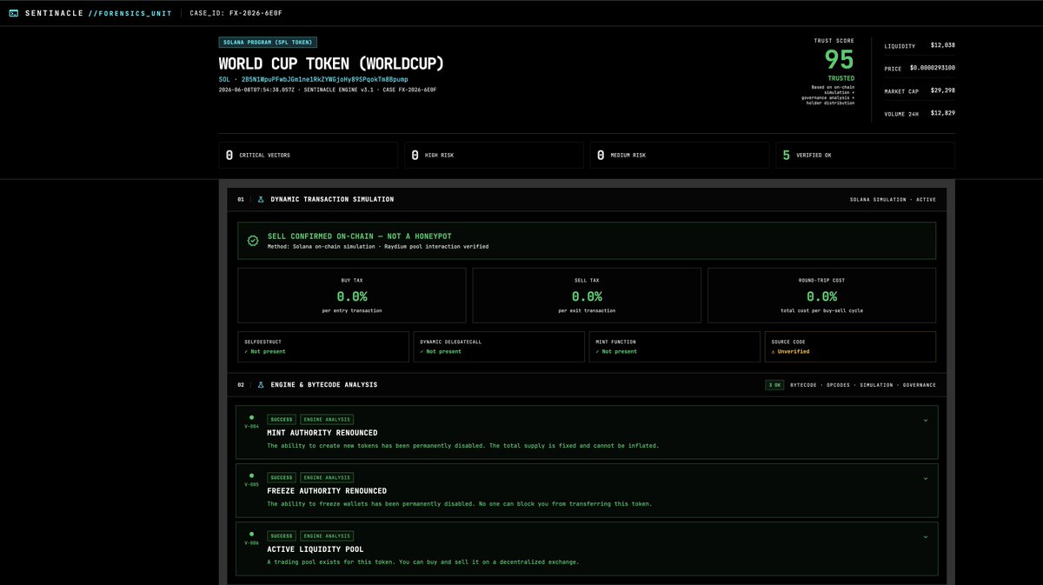The width and height of the screenshot is (1043, 585).
Task: Click the warning icon next to Unverified
Action: (x=773, y=351)
